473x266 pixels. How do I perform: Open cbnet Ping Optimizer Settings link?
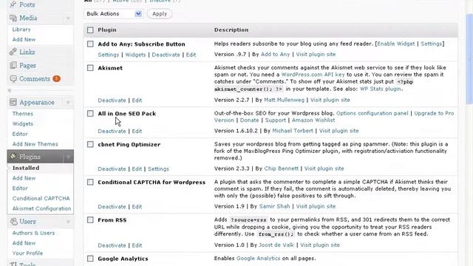(158, 169)
